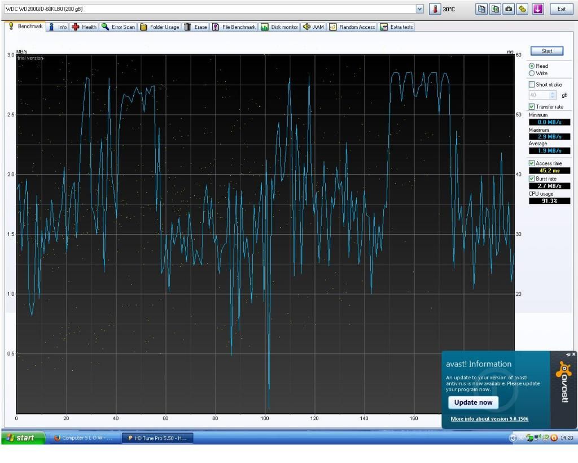Open the Error Scan tab

tap(119, 27)
